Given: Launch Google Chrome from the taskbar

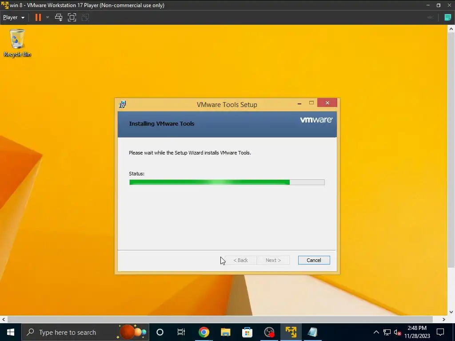Looking at the screenshot, I should pos(204,332).
